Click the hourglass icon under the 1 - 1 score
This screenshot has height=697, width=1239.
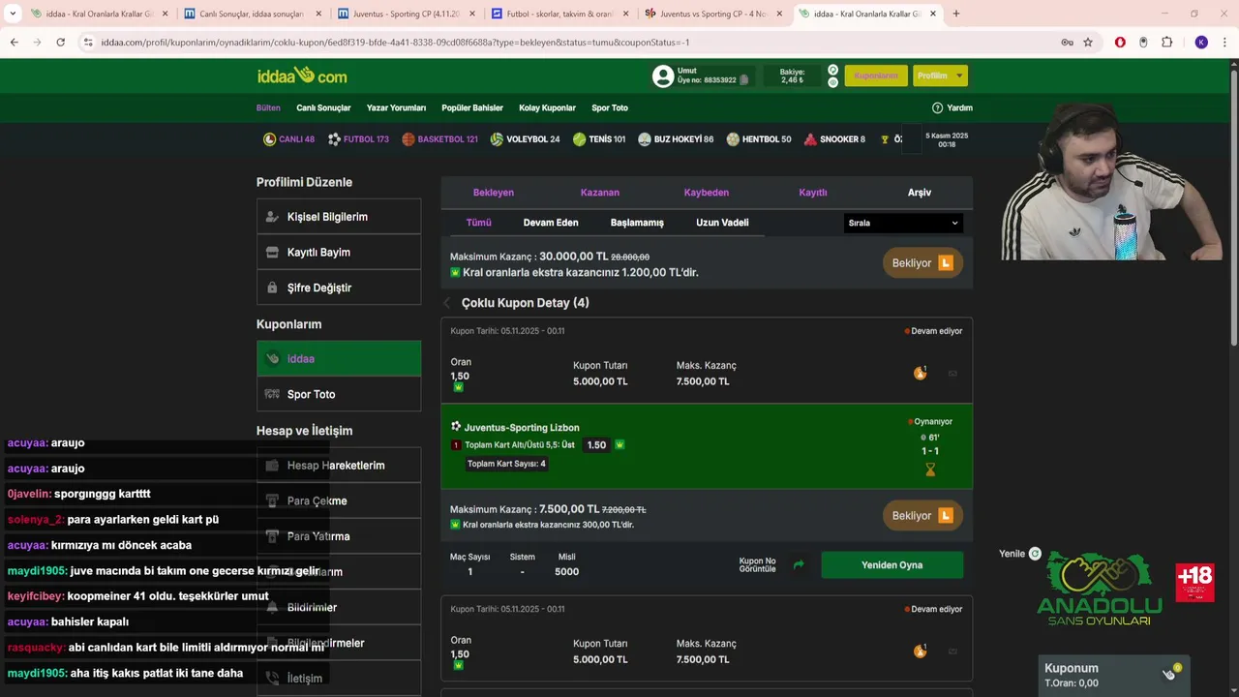pos(930,470)
